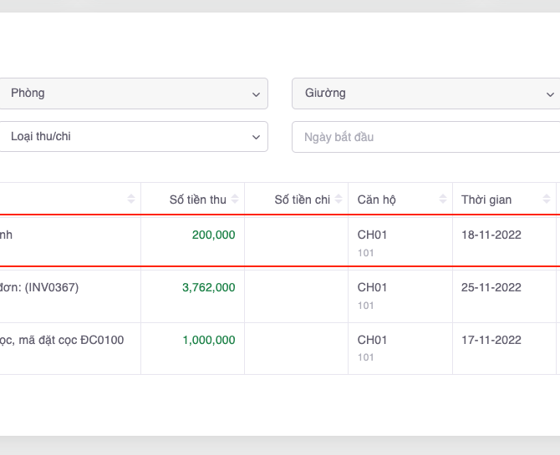The image size is (560, 455).
Task: Click sort arrows in Căn hộ column
Action: (442, 200)
